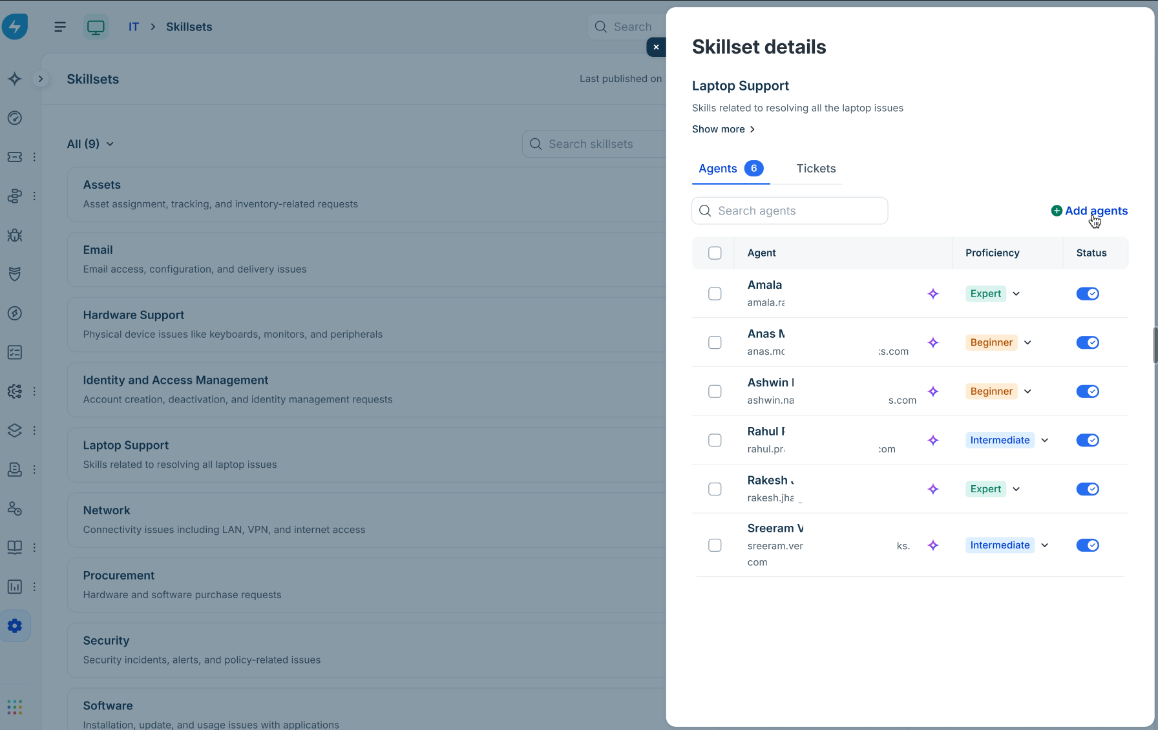Open Rakesh's Expert proficiency dropdown

(x=993, y=489)
